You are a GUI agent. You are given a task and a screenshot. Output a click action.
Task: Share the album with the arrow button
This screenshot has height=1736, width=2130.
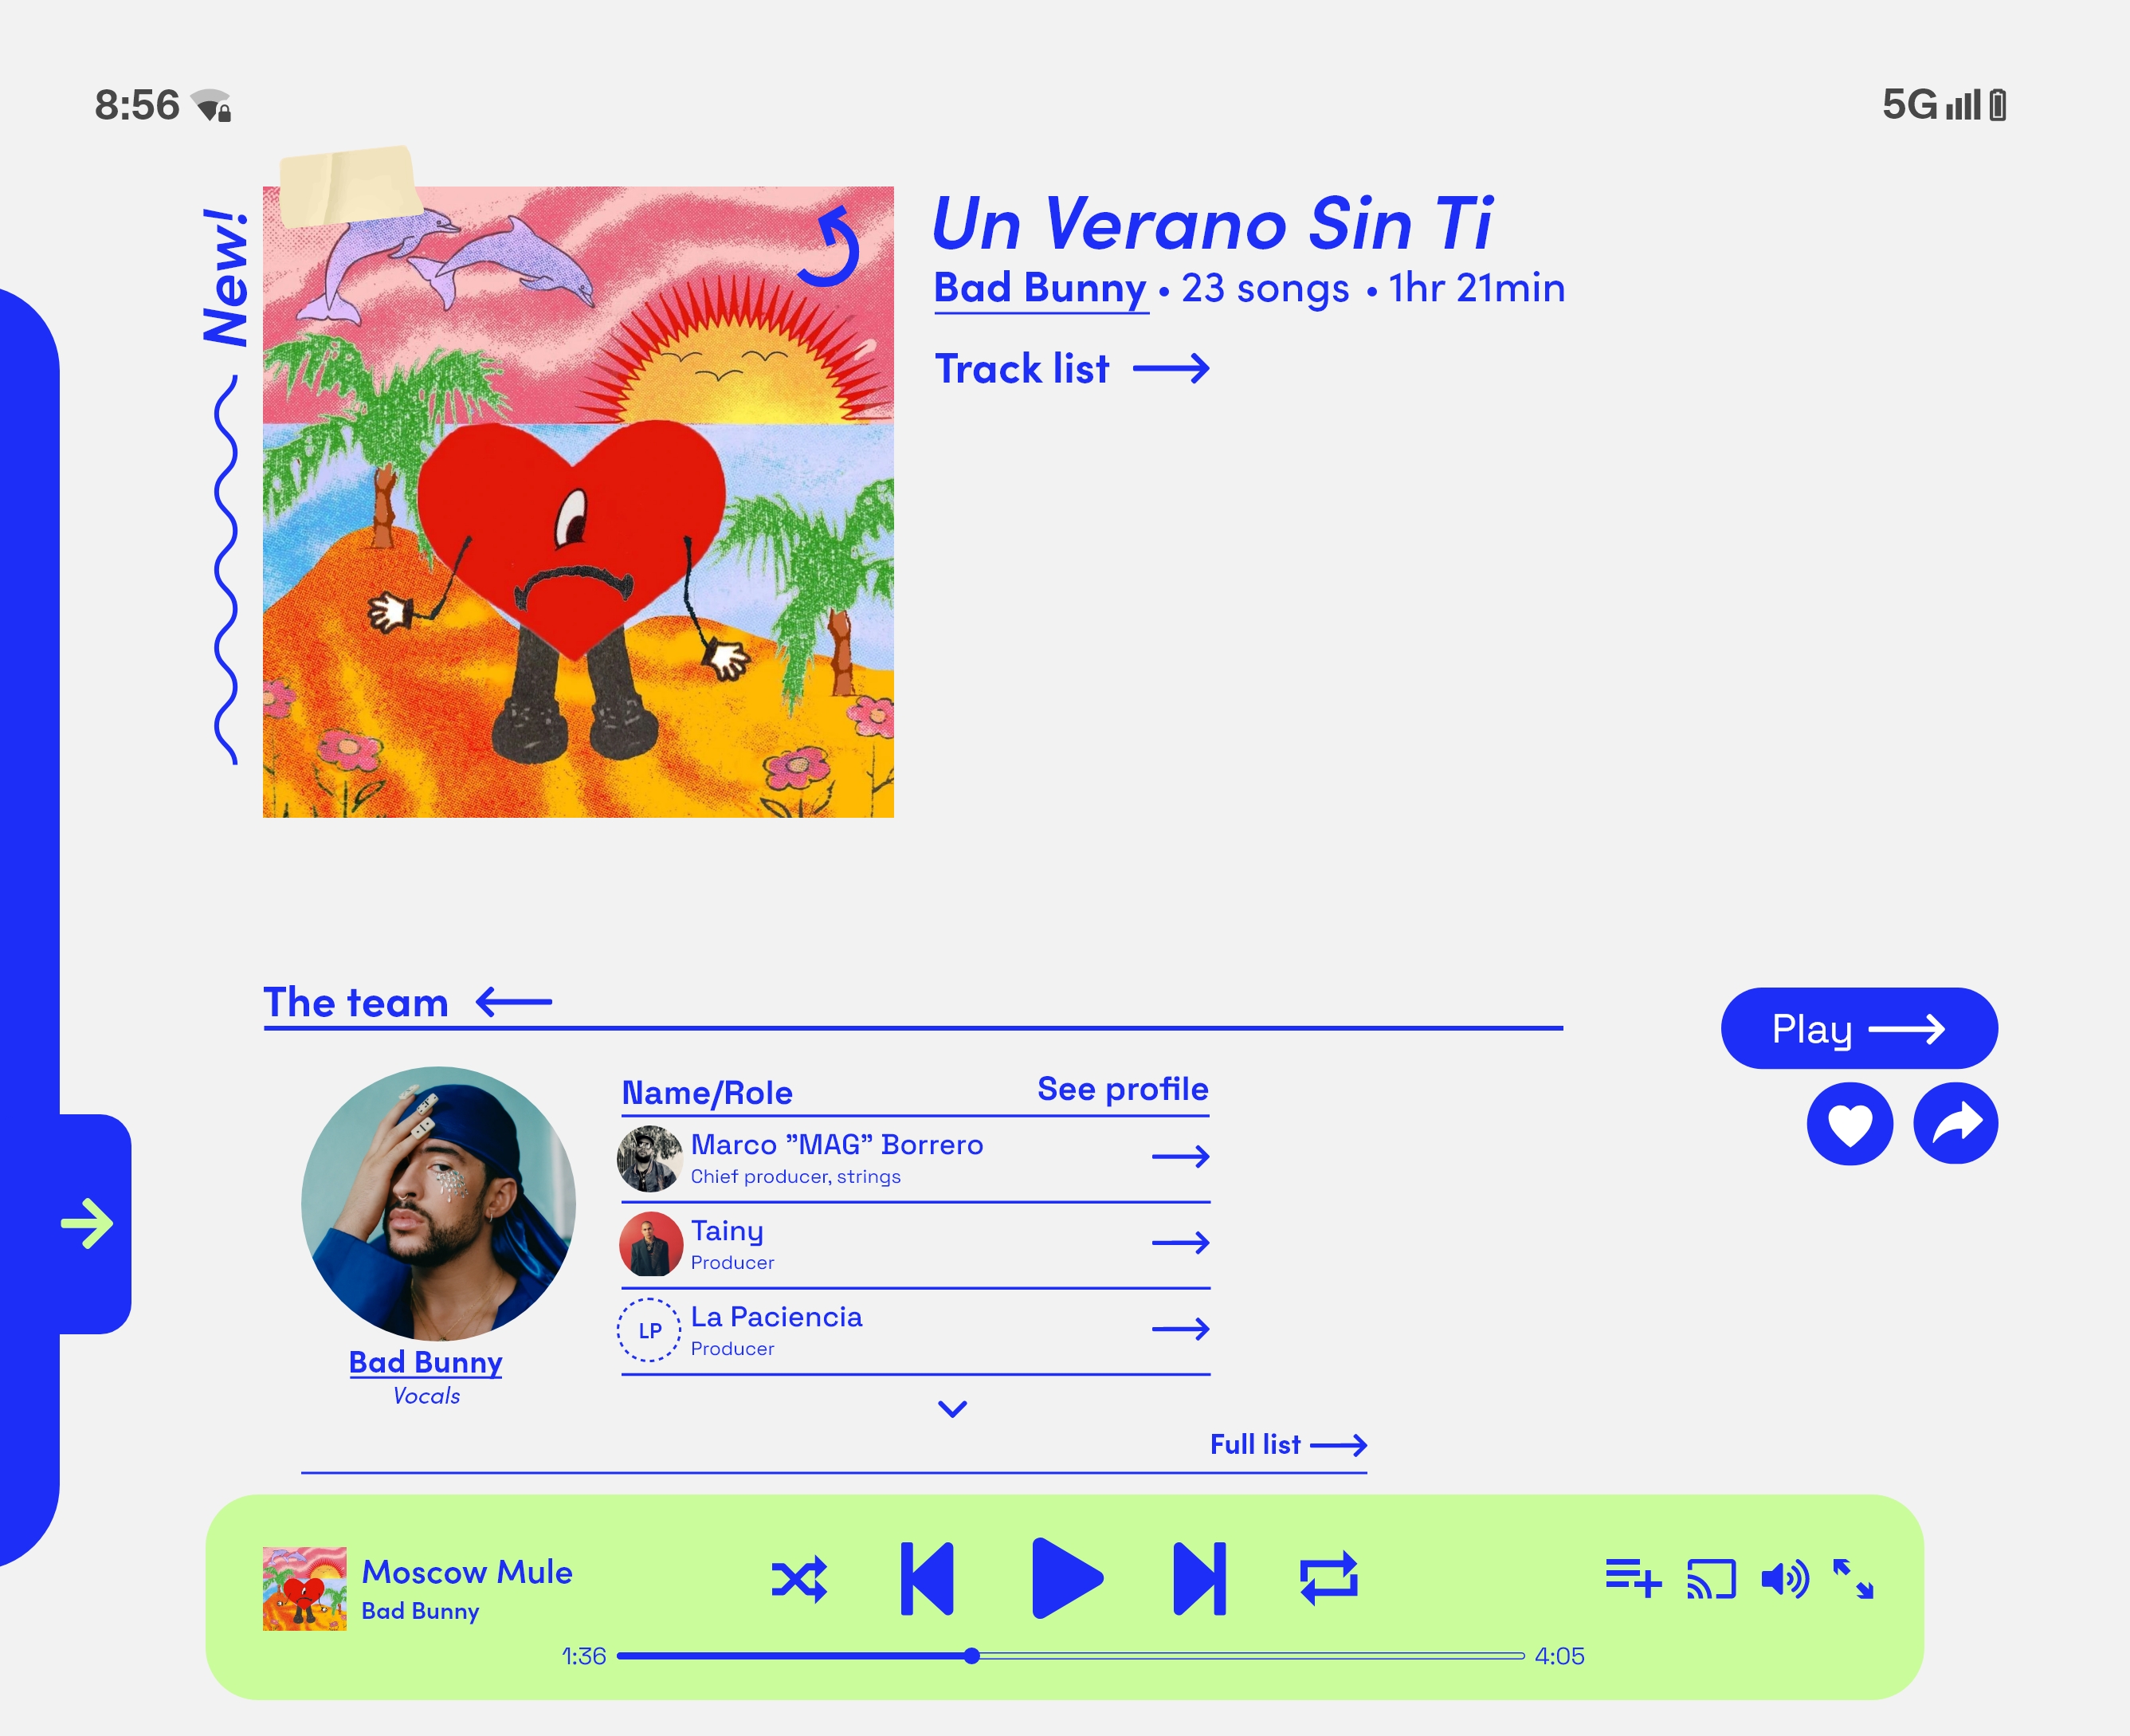coord(1955,1123)
